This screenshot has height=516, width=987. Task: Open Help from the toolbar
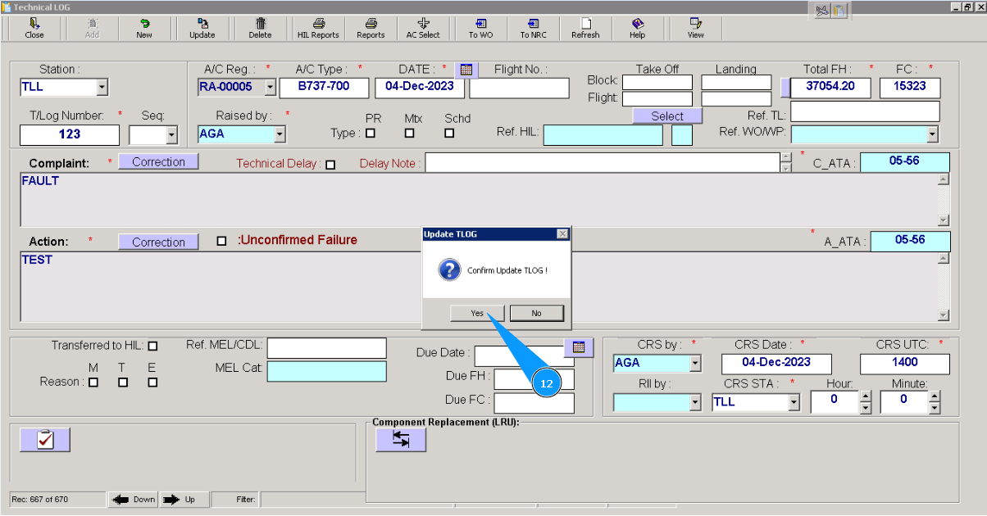click(x=637, y=28)
